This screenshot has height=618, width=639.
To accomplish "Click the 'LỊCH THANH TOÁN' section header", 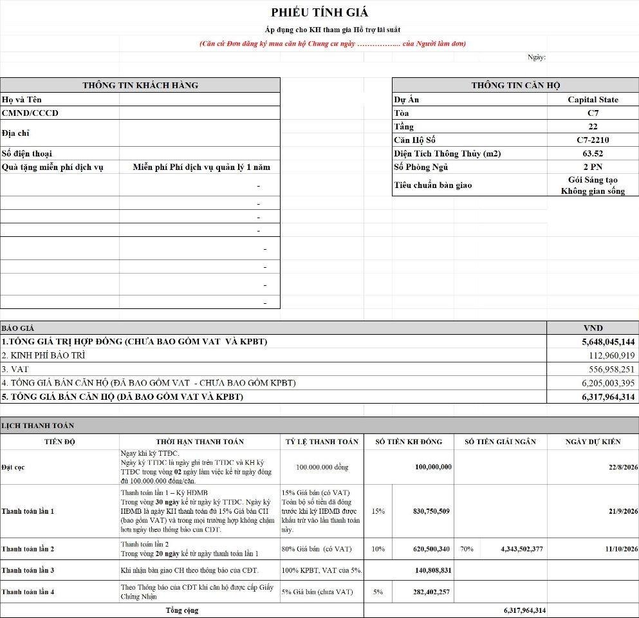I will (319, 425).
